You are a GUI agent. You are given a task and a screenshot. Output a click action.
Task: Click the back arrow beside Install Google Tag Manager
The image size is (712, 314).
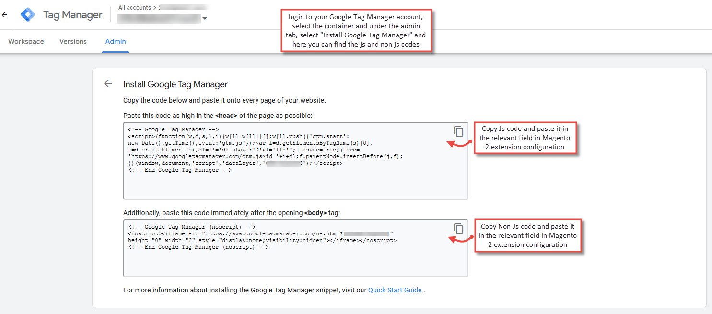(108, 83)
